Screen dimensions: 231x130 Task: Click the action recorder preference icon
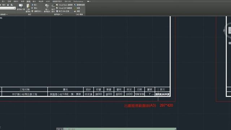tap(8, 5)
